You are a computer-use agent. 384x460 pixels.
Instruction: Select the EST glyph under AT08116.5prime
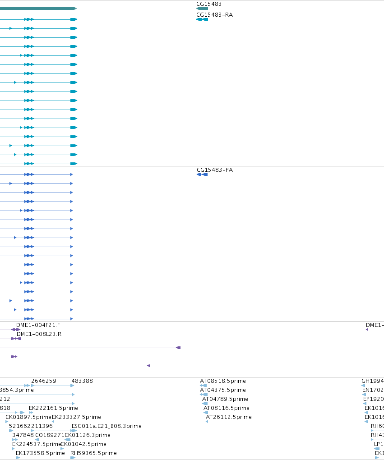click(206, 413)
